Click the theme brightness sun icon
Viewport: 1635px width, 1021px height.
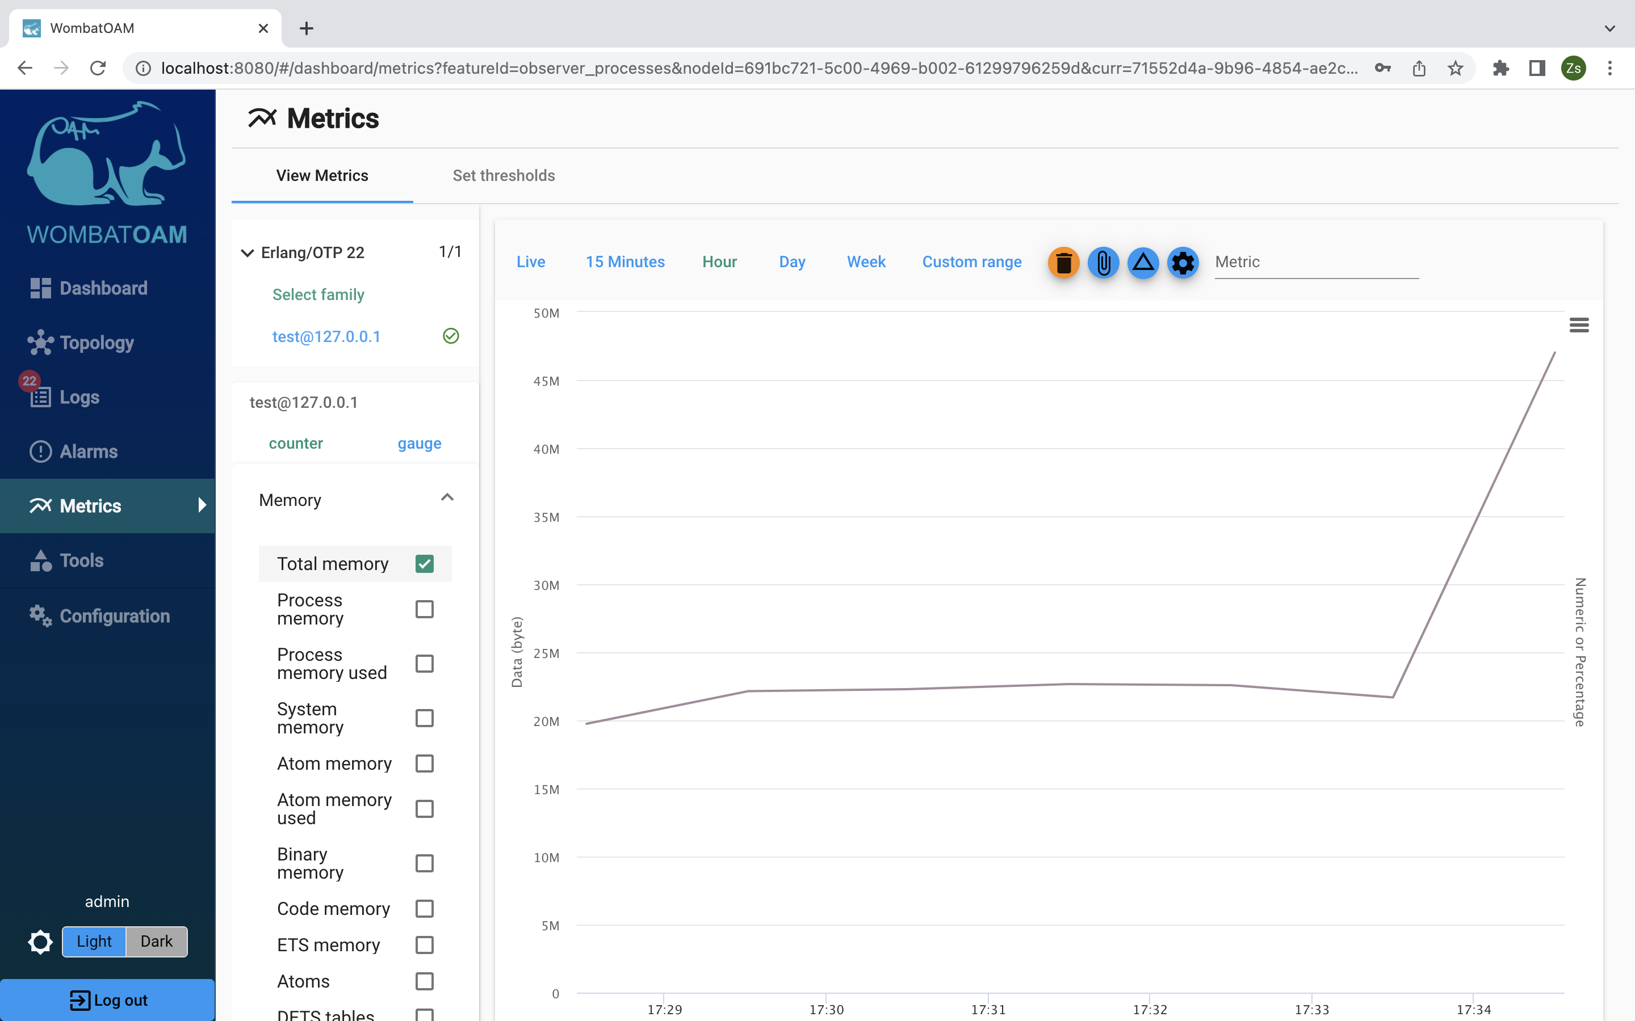[x=40, y=942]
